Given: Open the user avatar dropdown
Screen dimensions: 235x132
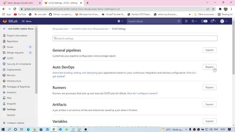Looking at the screenshot, I should [224, 21].
